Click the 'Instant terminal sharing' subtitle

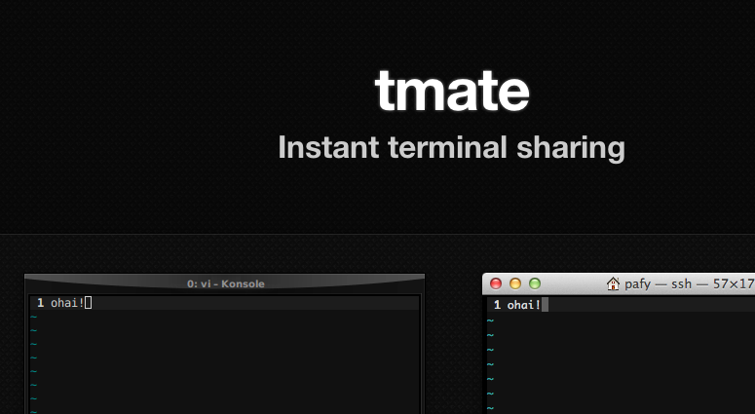(x=452, y=147)
